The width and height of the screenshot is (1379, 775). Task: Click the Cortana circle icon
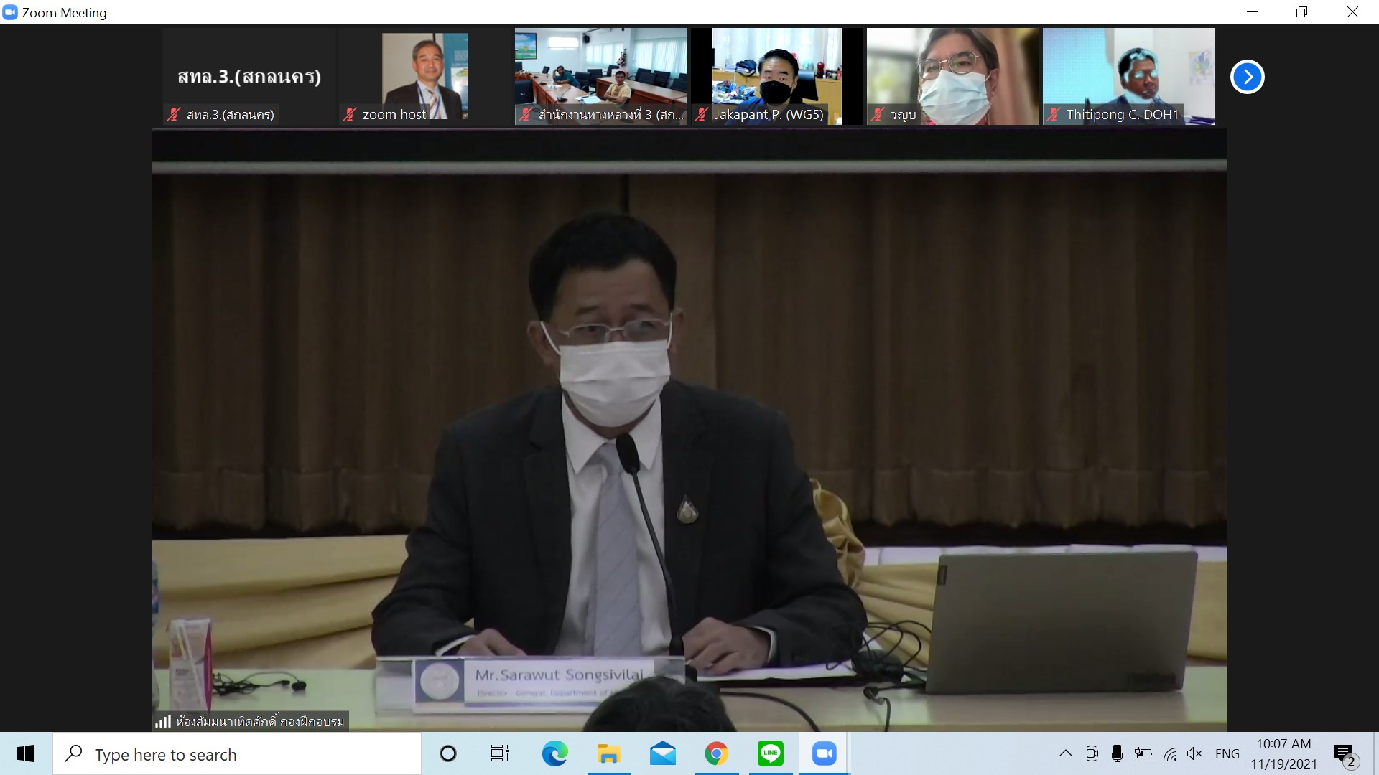pos(447,753)
